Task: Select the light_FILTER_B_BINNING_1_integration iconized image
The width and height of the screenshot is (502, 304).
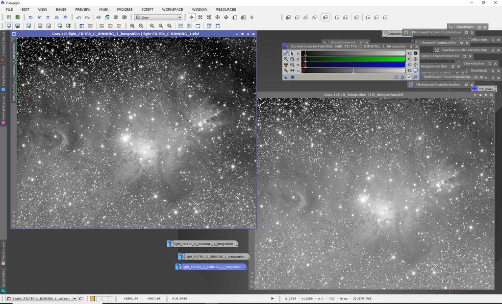Action: [x=202, y=244]
